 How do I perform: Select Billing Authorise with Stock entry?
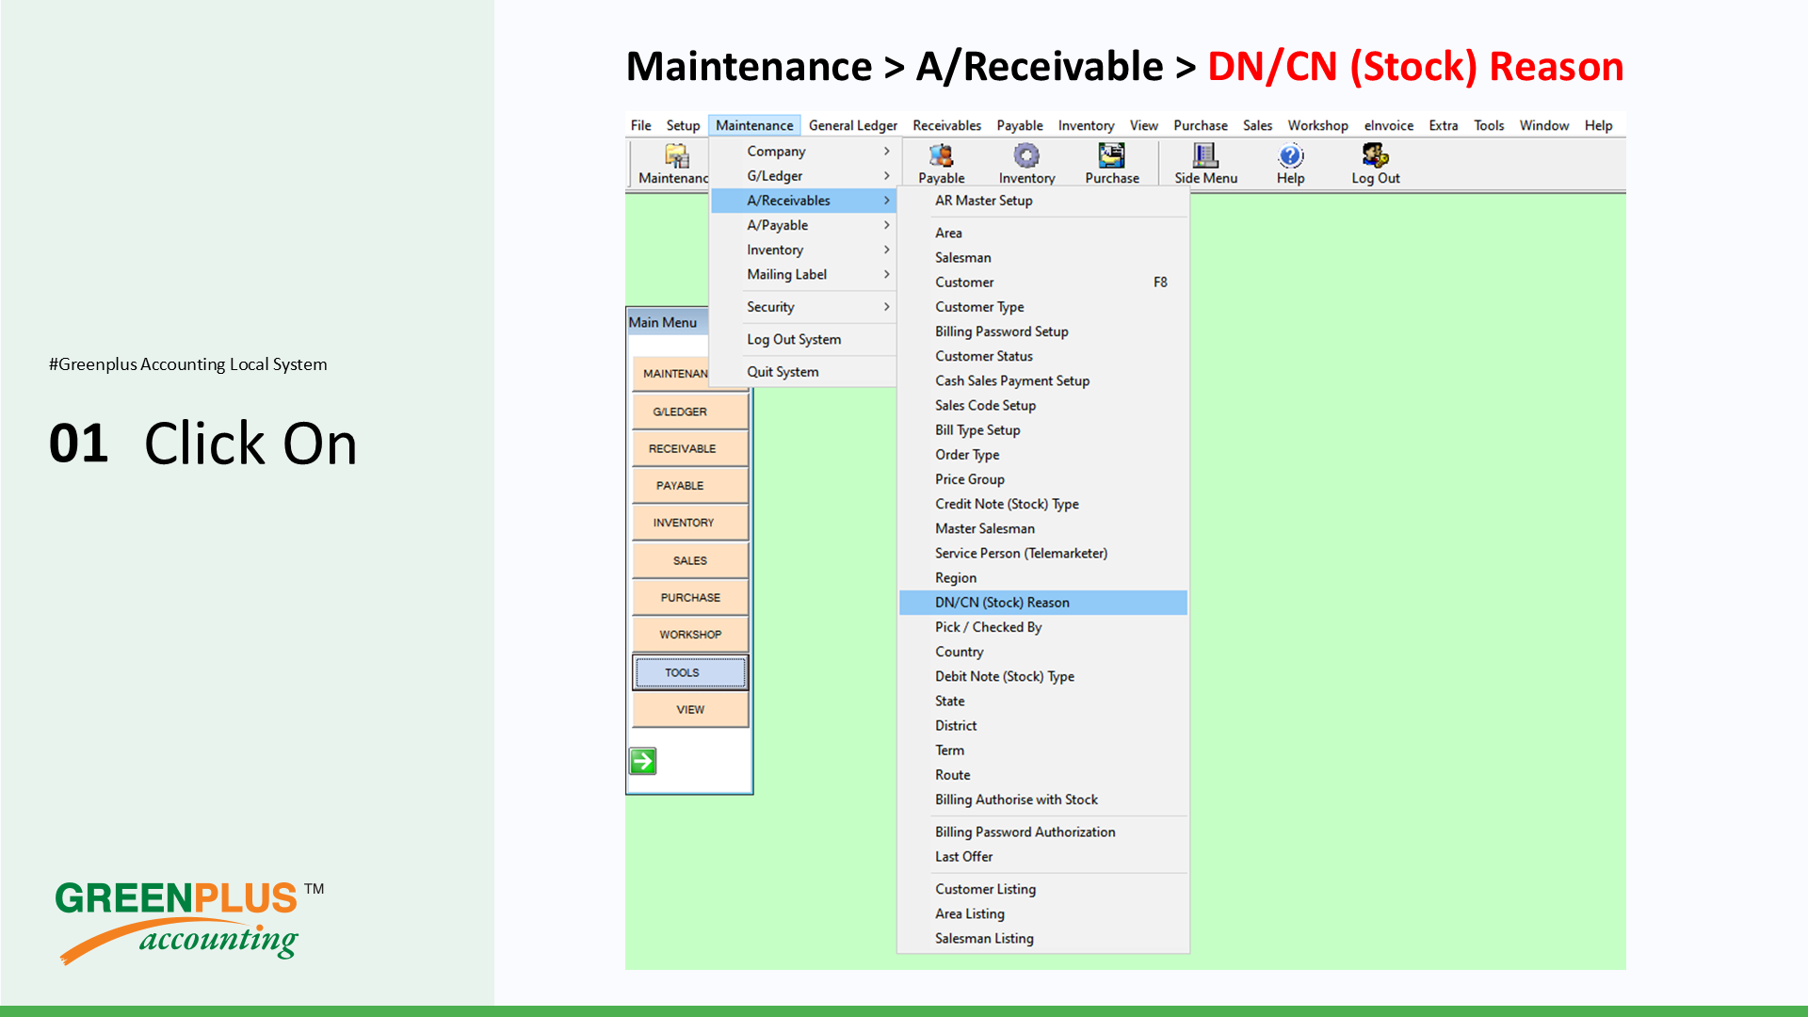click(x=1043, y=799)
